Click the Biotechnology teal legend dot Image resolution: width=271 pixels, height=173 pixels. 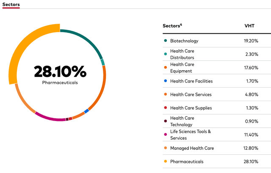(165, 41)
